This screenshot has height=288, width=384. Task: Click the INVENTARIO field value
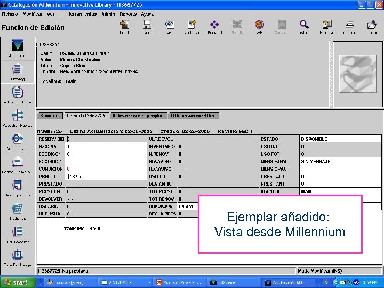click(218, 147)
